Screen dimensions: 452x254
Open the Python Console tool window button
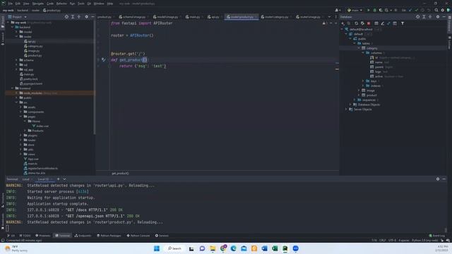(x=138, y=235)
